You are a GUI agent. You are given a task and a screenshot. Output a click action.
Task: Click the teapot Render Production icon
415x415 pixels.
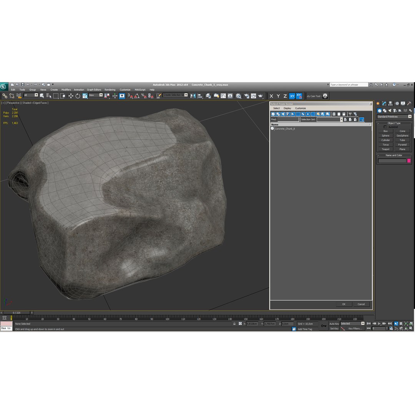click(261, 96)
